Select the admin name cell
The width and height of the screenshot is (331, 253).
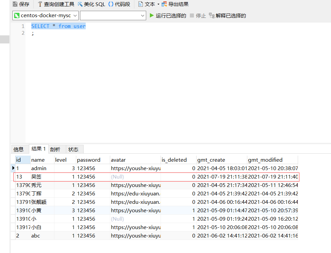(42, 168)
